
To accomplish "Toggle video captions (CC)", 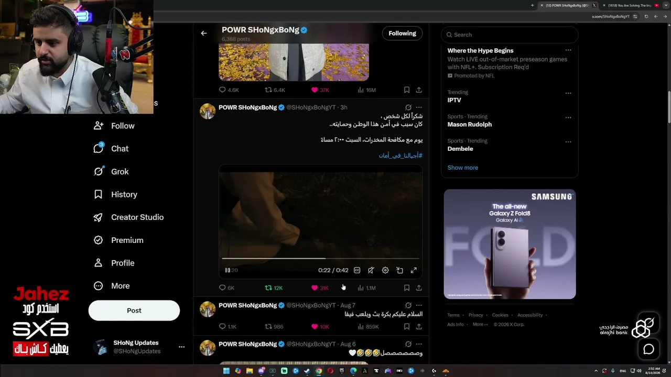I will pos(357,270).
